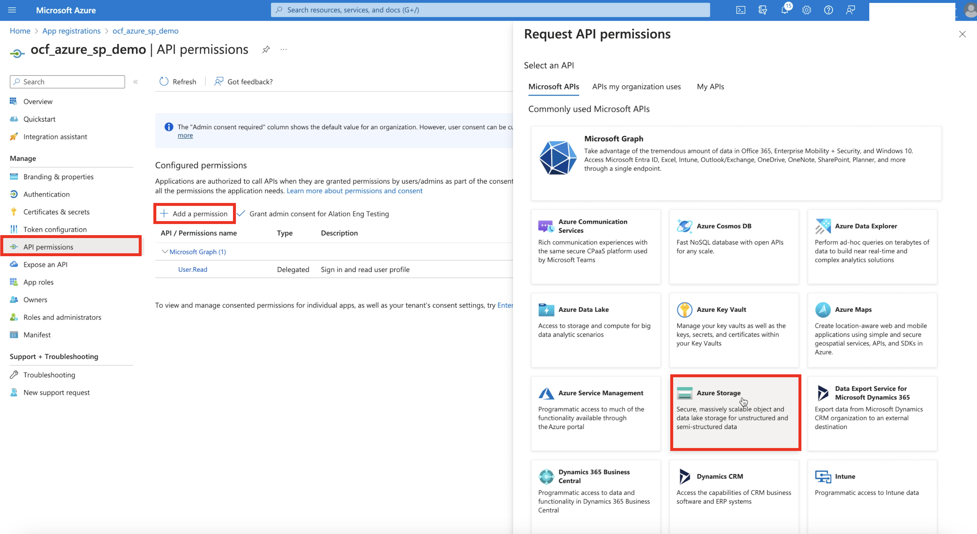Click the Azure Service Management icon

click(x=546, y=393)
